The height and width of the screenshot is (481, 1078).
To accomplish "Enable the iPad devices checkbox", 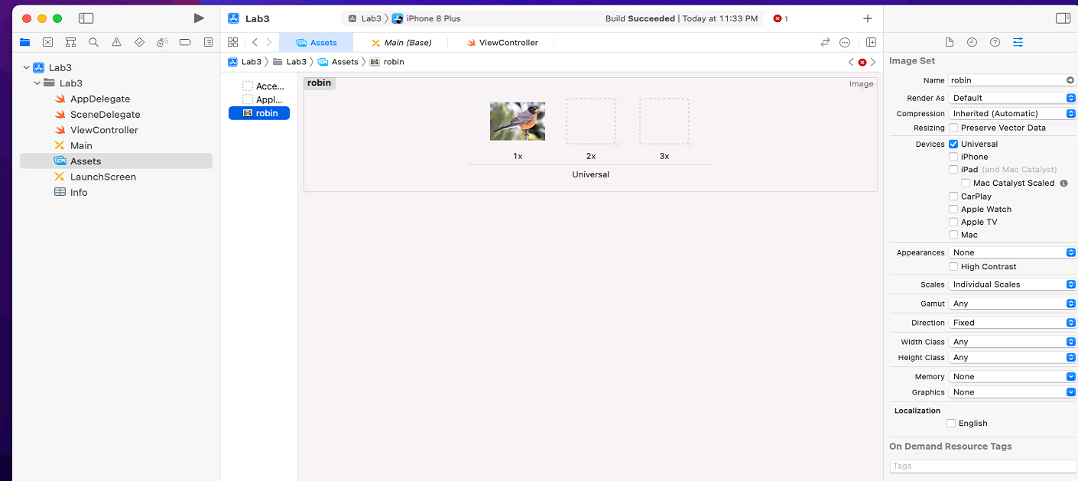I will (x=953, y=170).
